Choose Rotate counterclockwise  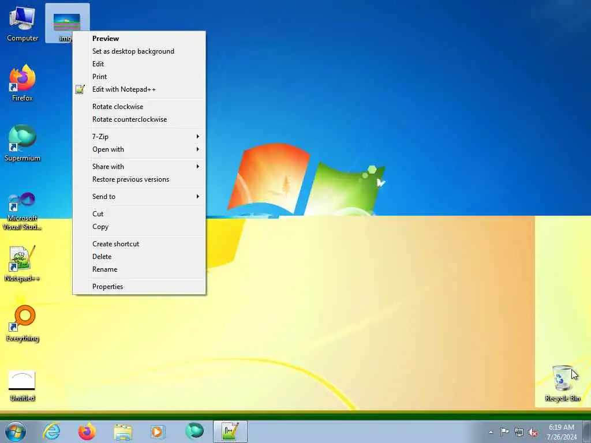[x=139, y=119]
